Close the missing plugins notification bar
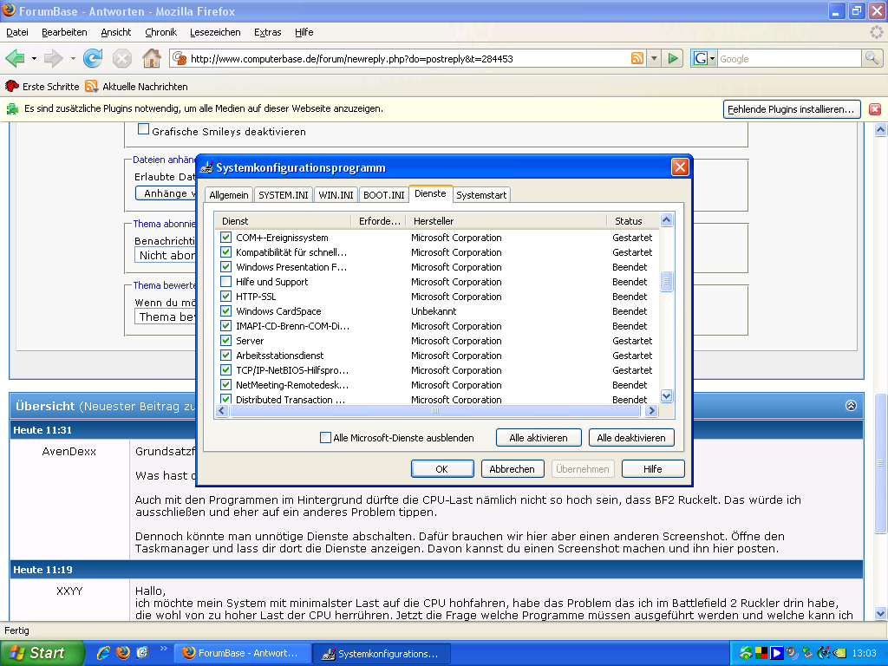 pyautogui.click(x=875, y=109)
